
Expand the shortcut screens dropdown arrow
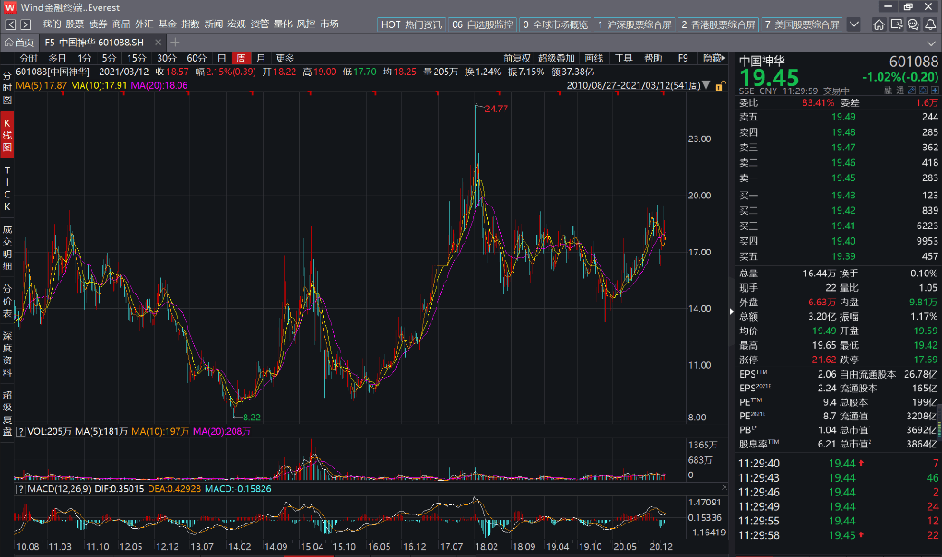tap(853, 24)
